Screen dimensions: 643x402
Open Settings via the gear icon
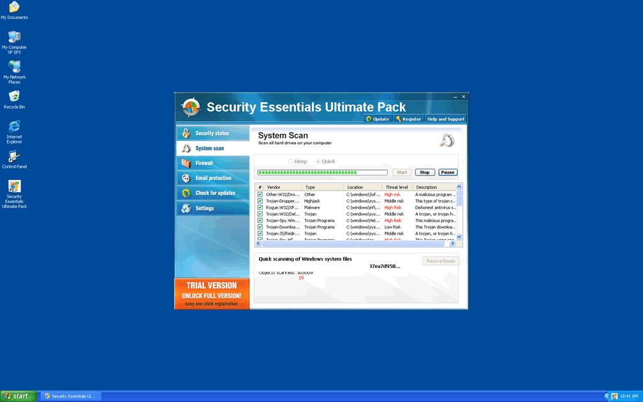pos(186,209)
